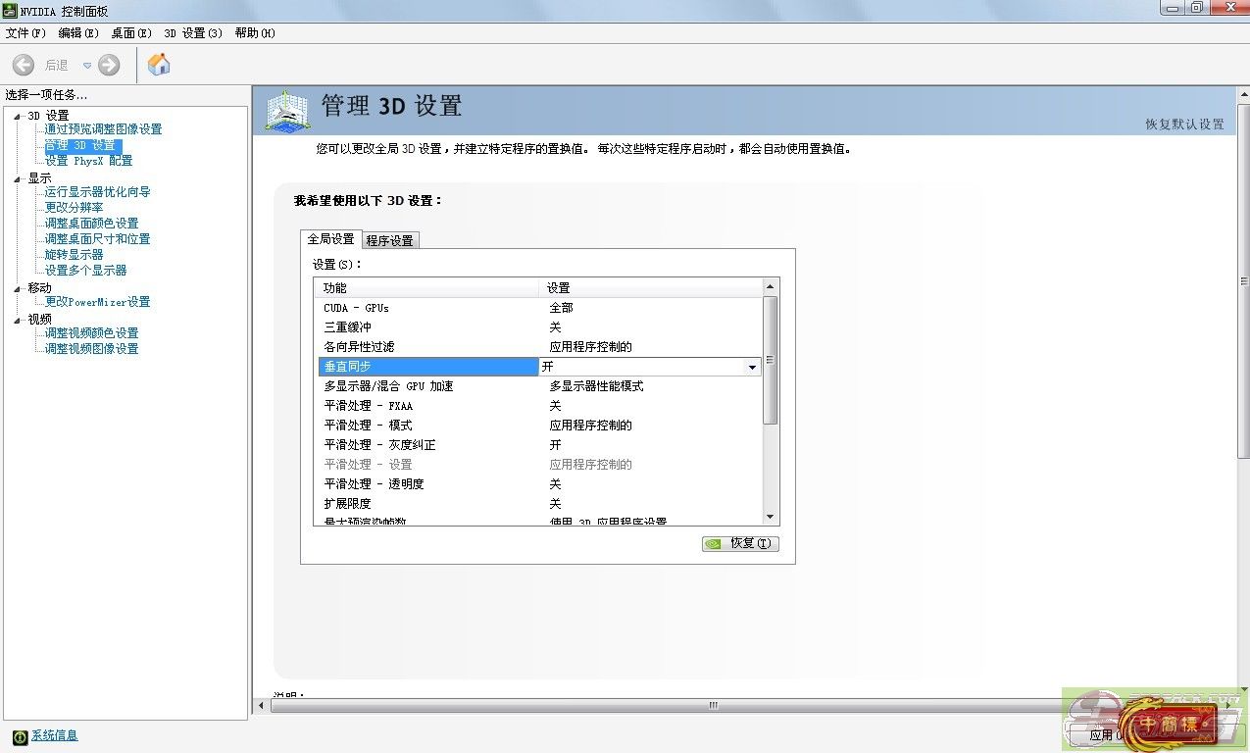The image size is (1250, 753).
Task: Click the system information icon at bottom-left
Action: tap(20, 736)
